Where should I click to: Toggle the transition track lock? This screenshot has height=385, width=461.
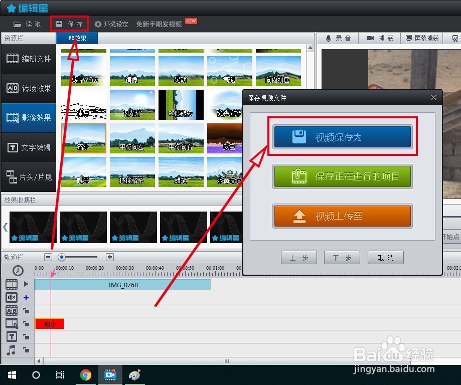point(26,310)
